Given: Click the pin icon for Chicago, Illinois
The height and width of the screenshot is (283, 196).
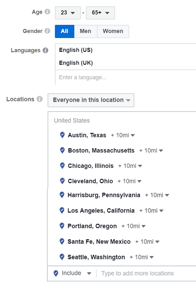Looking at the screenshot, I should click(x=62, y=165).
